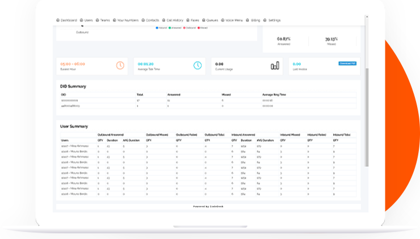Click the DID Summary heading
The image size is (420, 239).
pos(73,86)
